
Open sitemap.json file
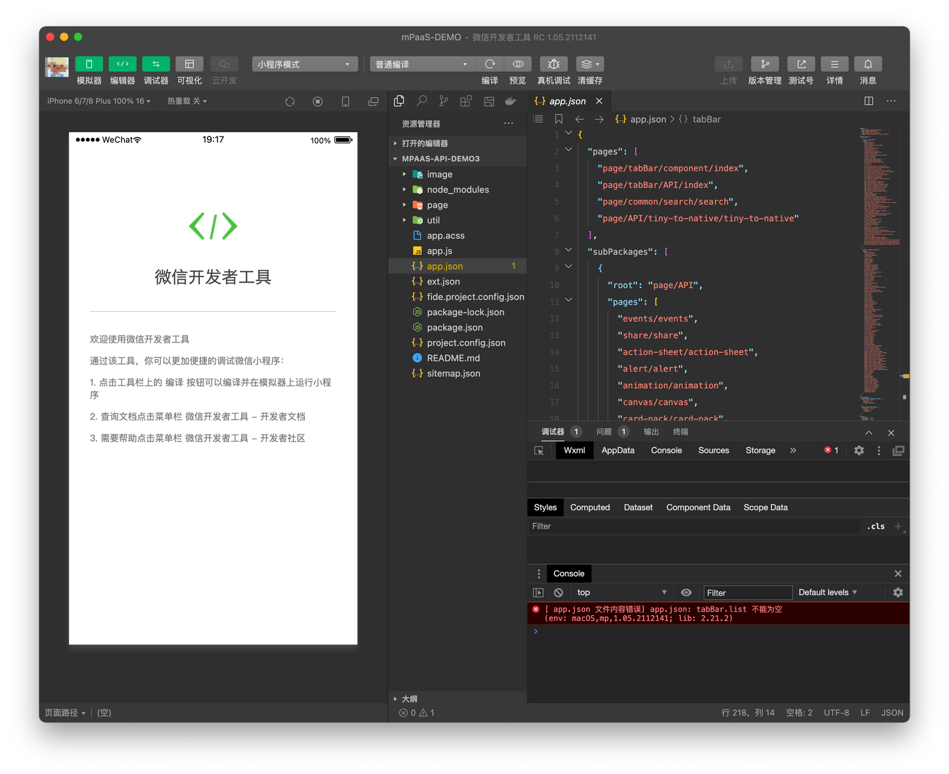pyautogui.click(x=457, y=373)
